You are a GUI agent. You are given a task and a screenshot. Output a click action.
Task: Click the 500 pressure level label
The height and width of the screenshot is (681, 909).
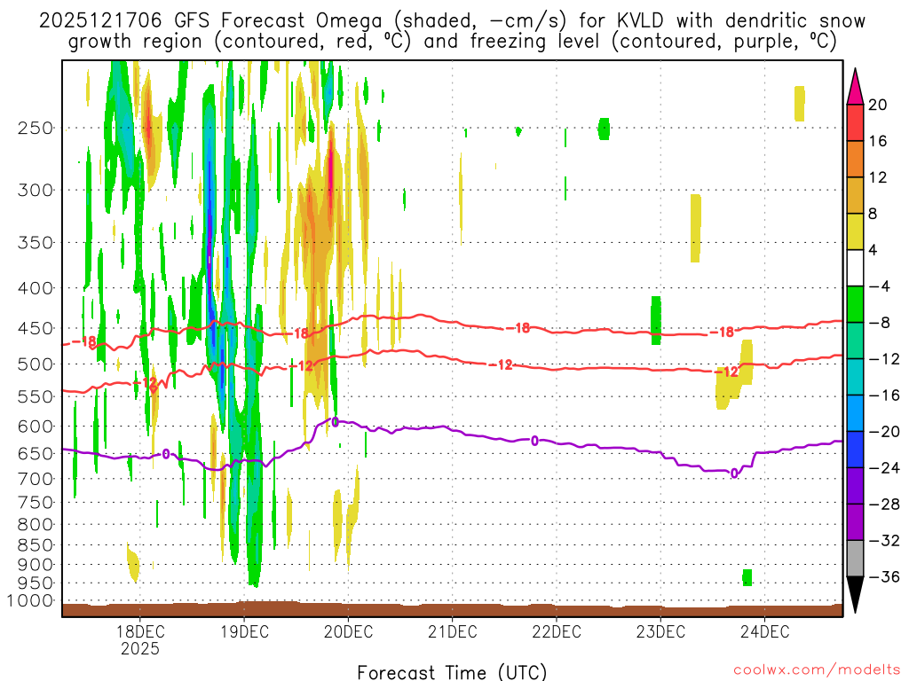[x=36, y=364]
